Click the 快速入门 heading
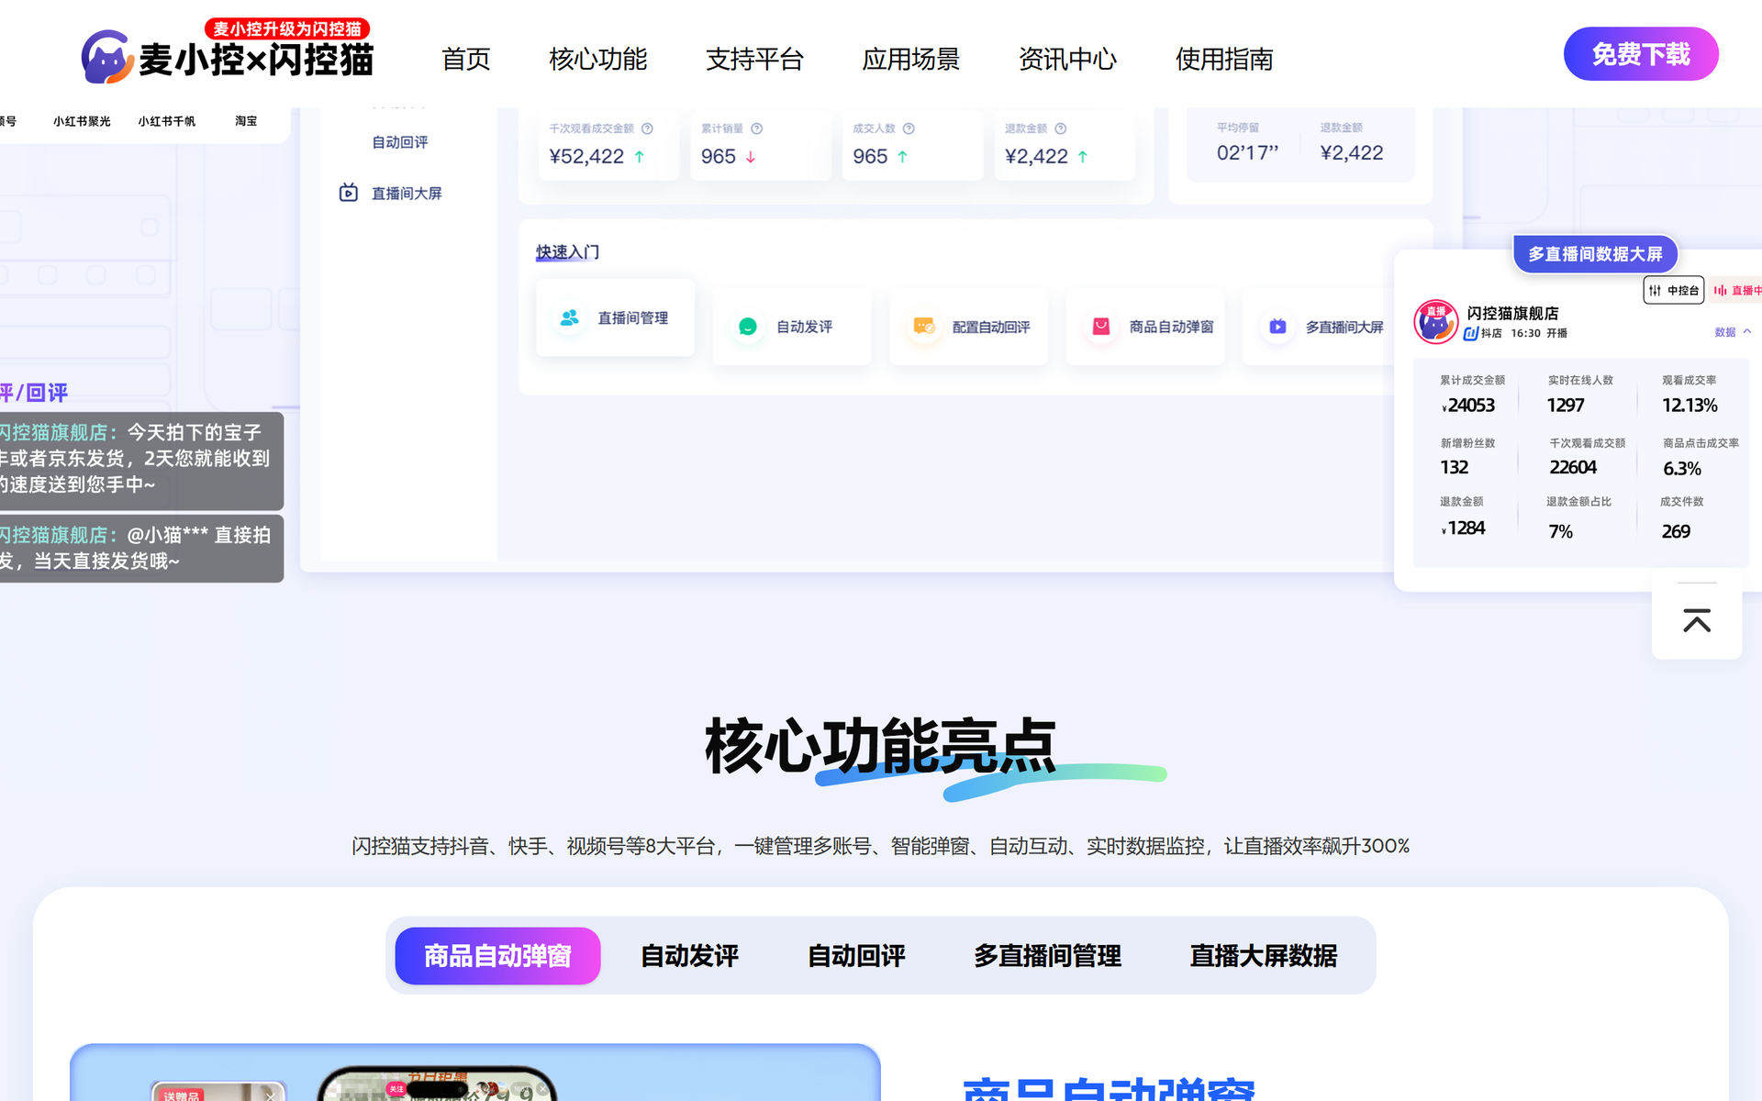1762x1101 pixels. tap(567, 251)
